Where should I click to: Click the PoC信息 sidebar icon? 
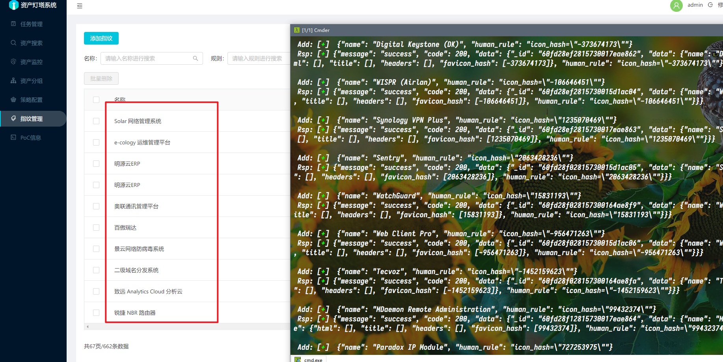pos(13,137)
